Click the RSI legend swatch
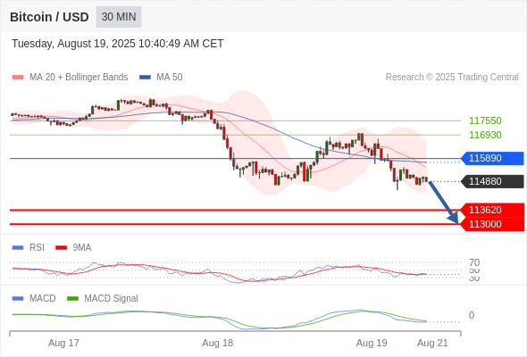The width and height of the screenshot is (527, 357). pos(18,248)
